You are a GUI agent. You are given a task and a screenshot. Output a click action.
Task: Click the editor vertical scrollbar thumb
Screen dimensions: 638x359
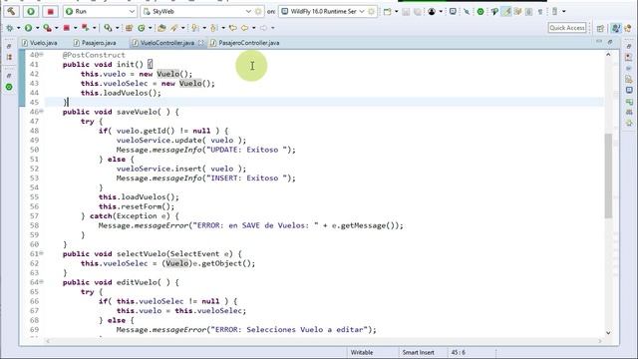(x=608, y=176)
